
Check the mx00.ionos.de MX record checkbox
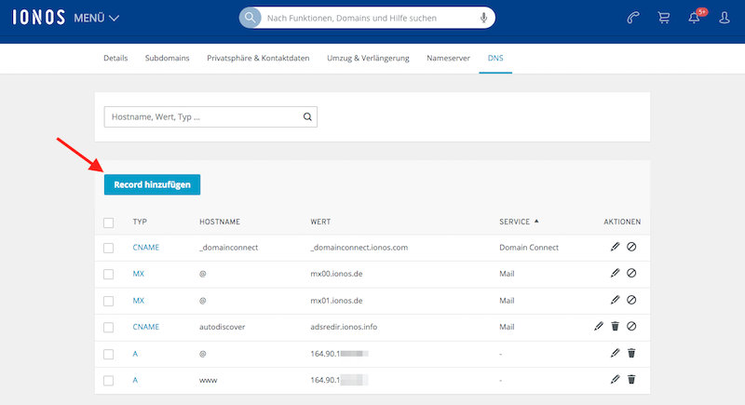click(108, 274)
